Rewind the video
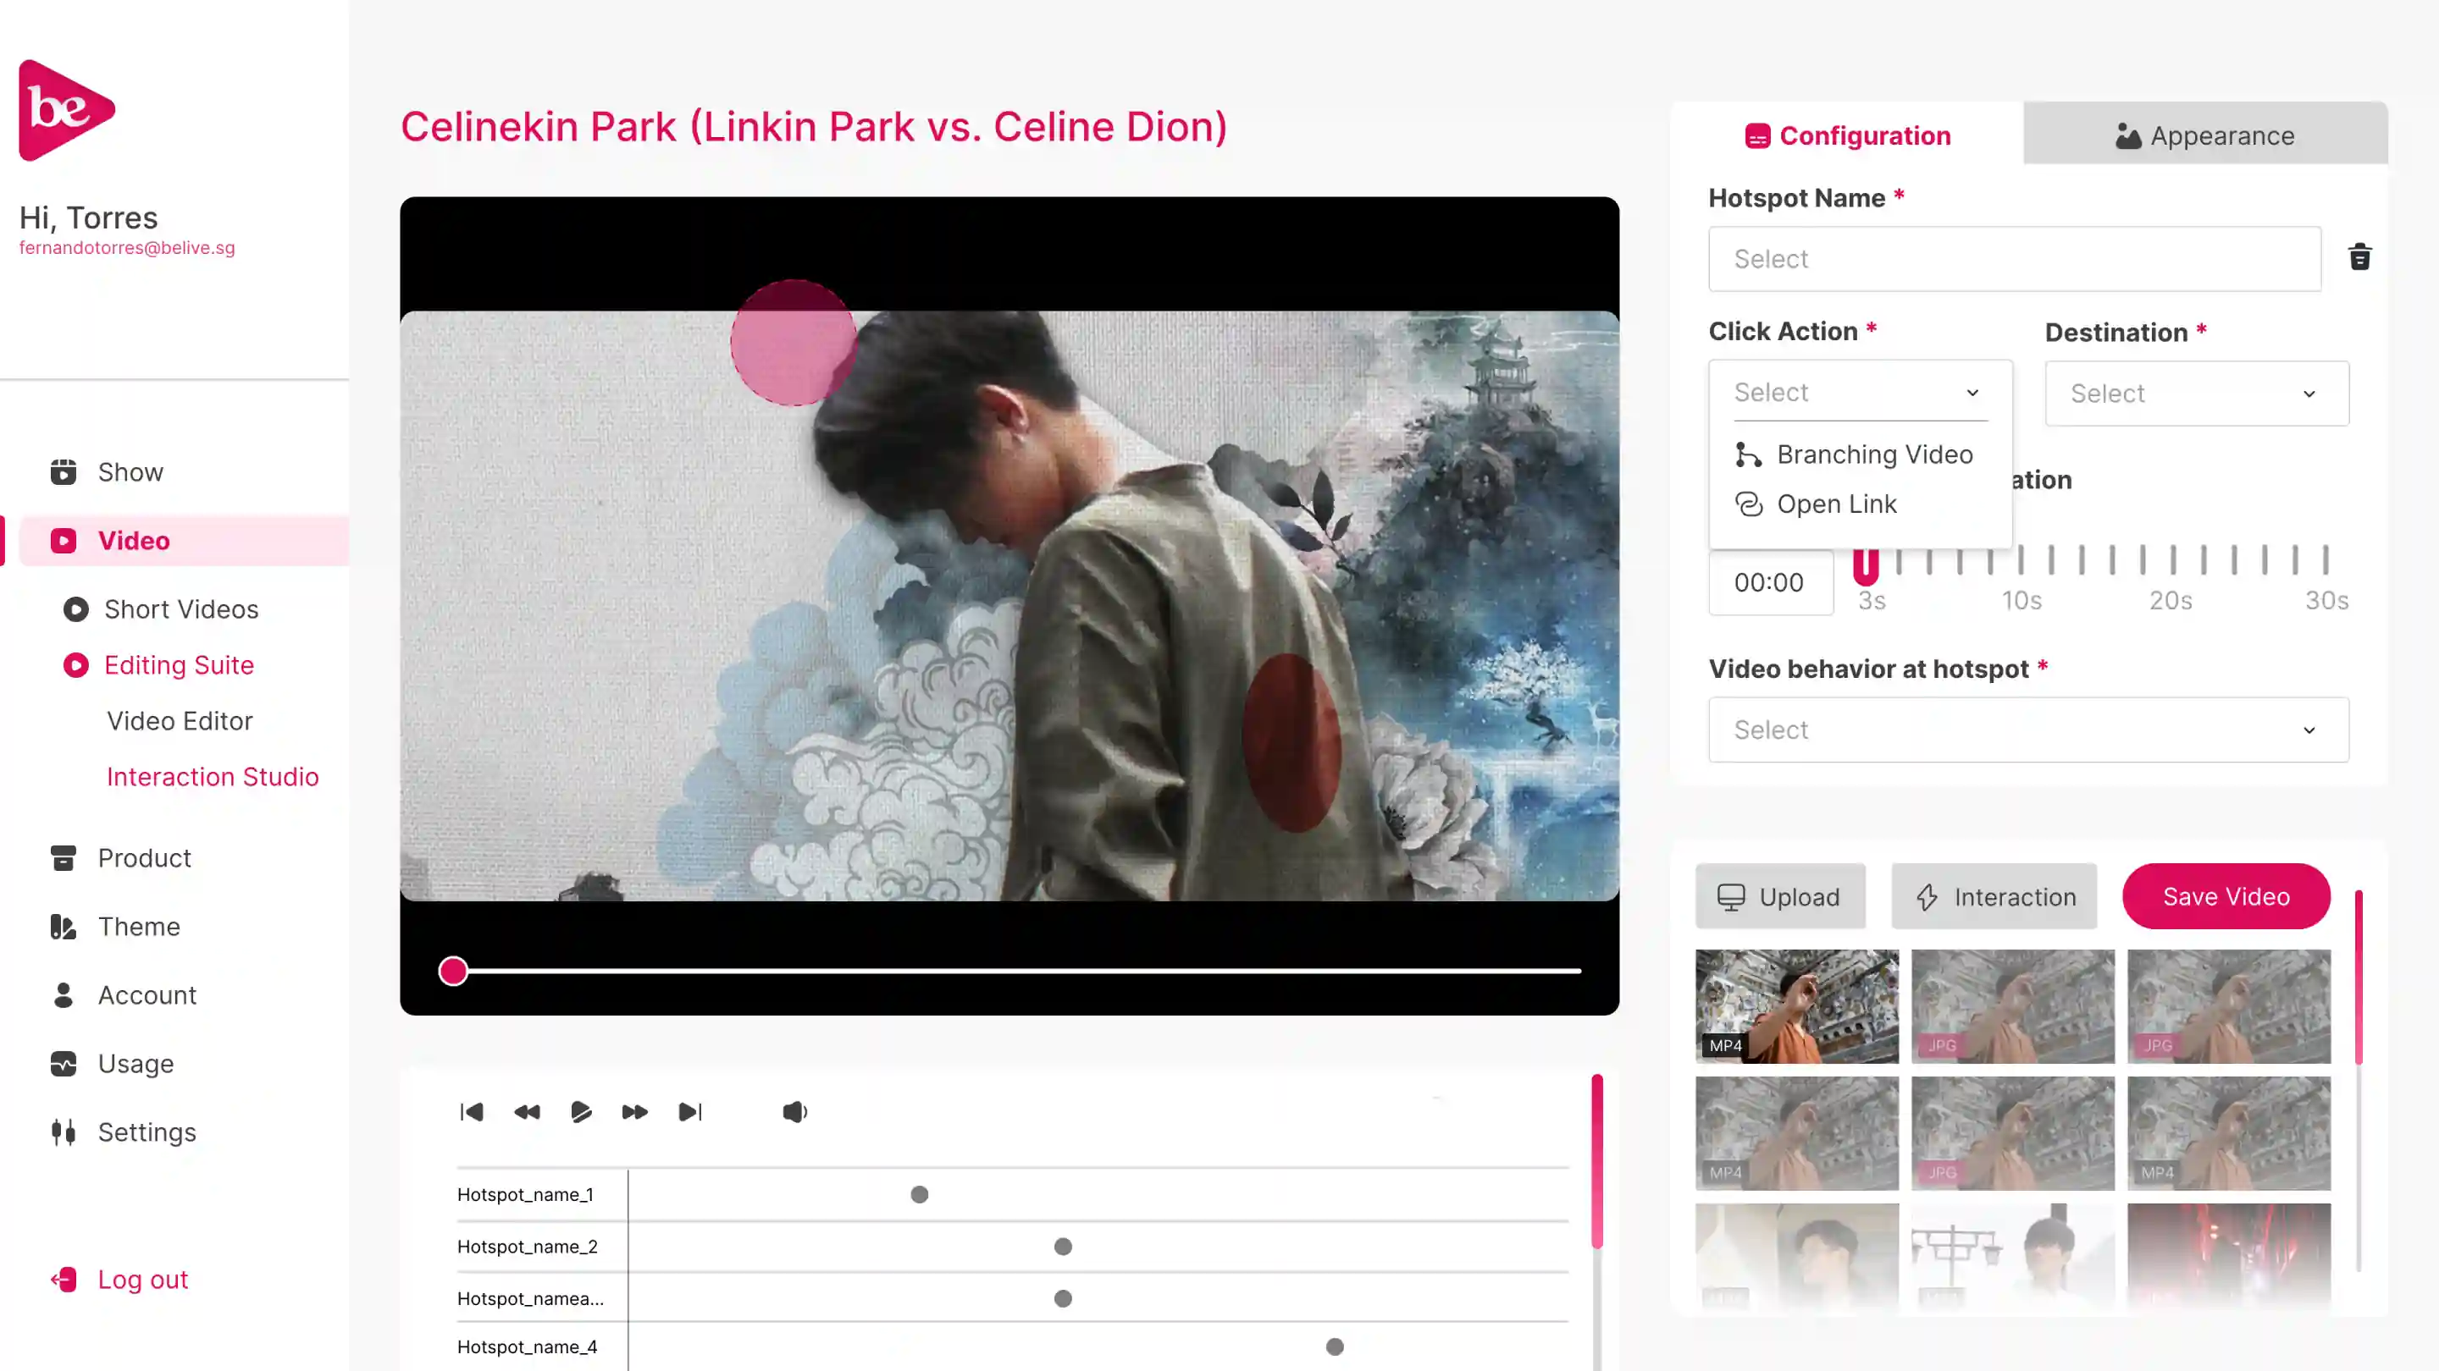This screenshot has width=2439, height=1371. point(528,1112)
